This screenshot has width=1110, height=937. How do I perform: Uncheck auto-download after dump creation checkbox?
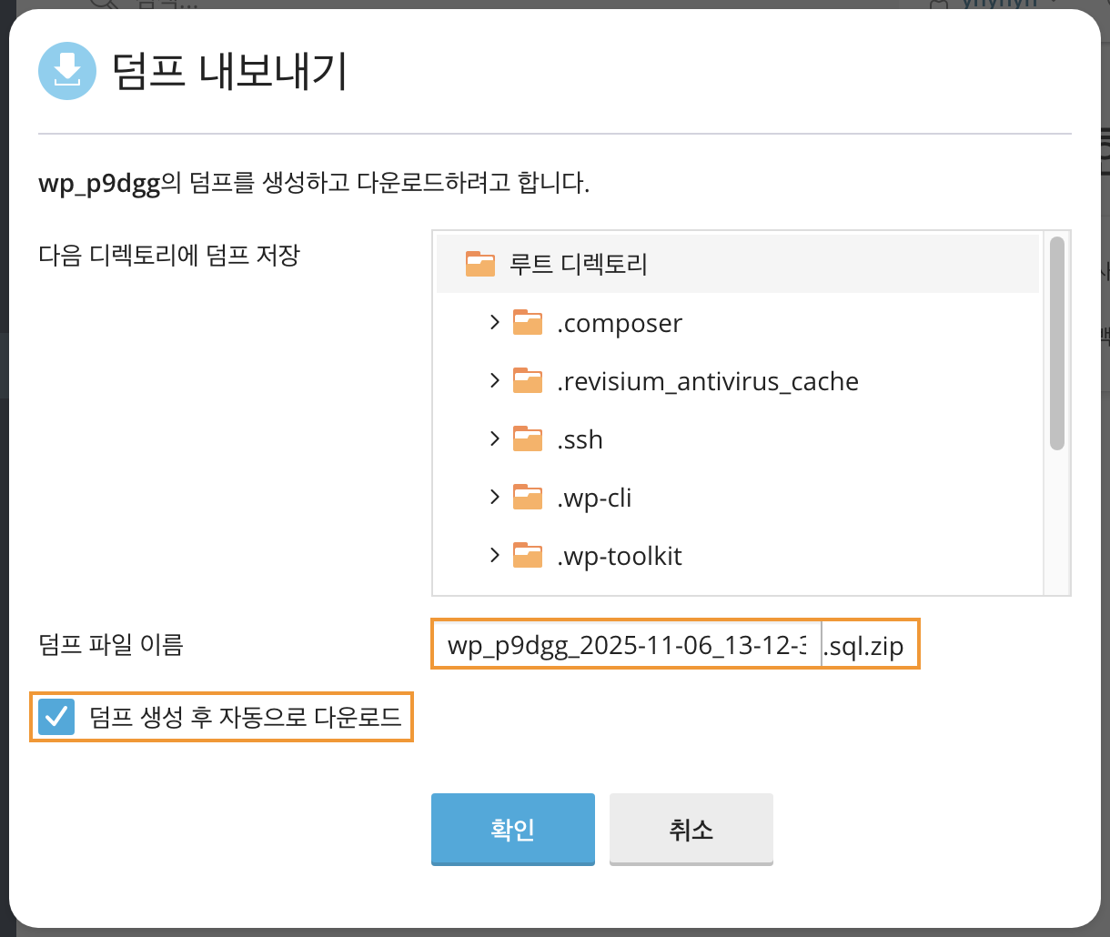tap(56, 718)
